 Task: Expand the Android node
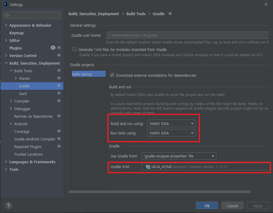(11, 124)
